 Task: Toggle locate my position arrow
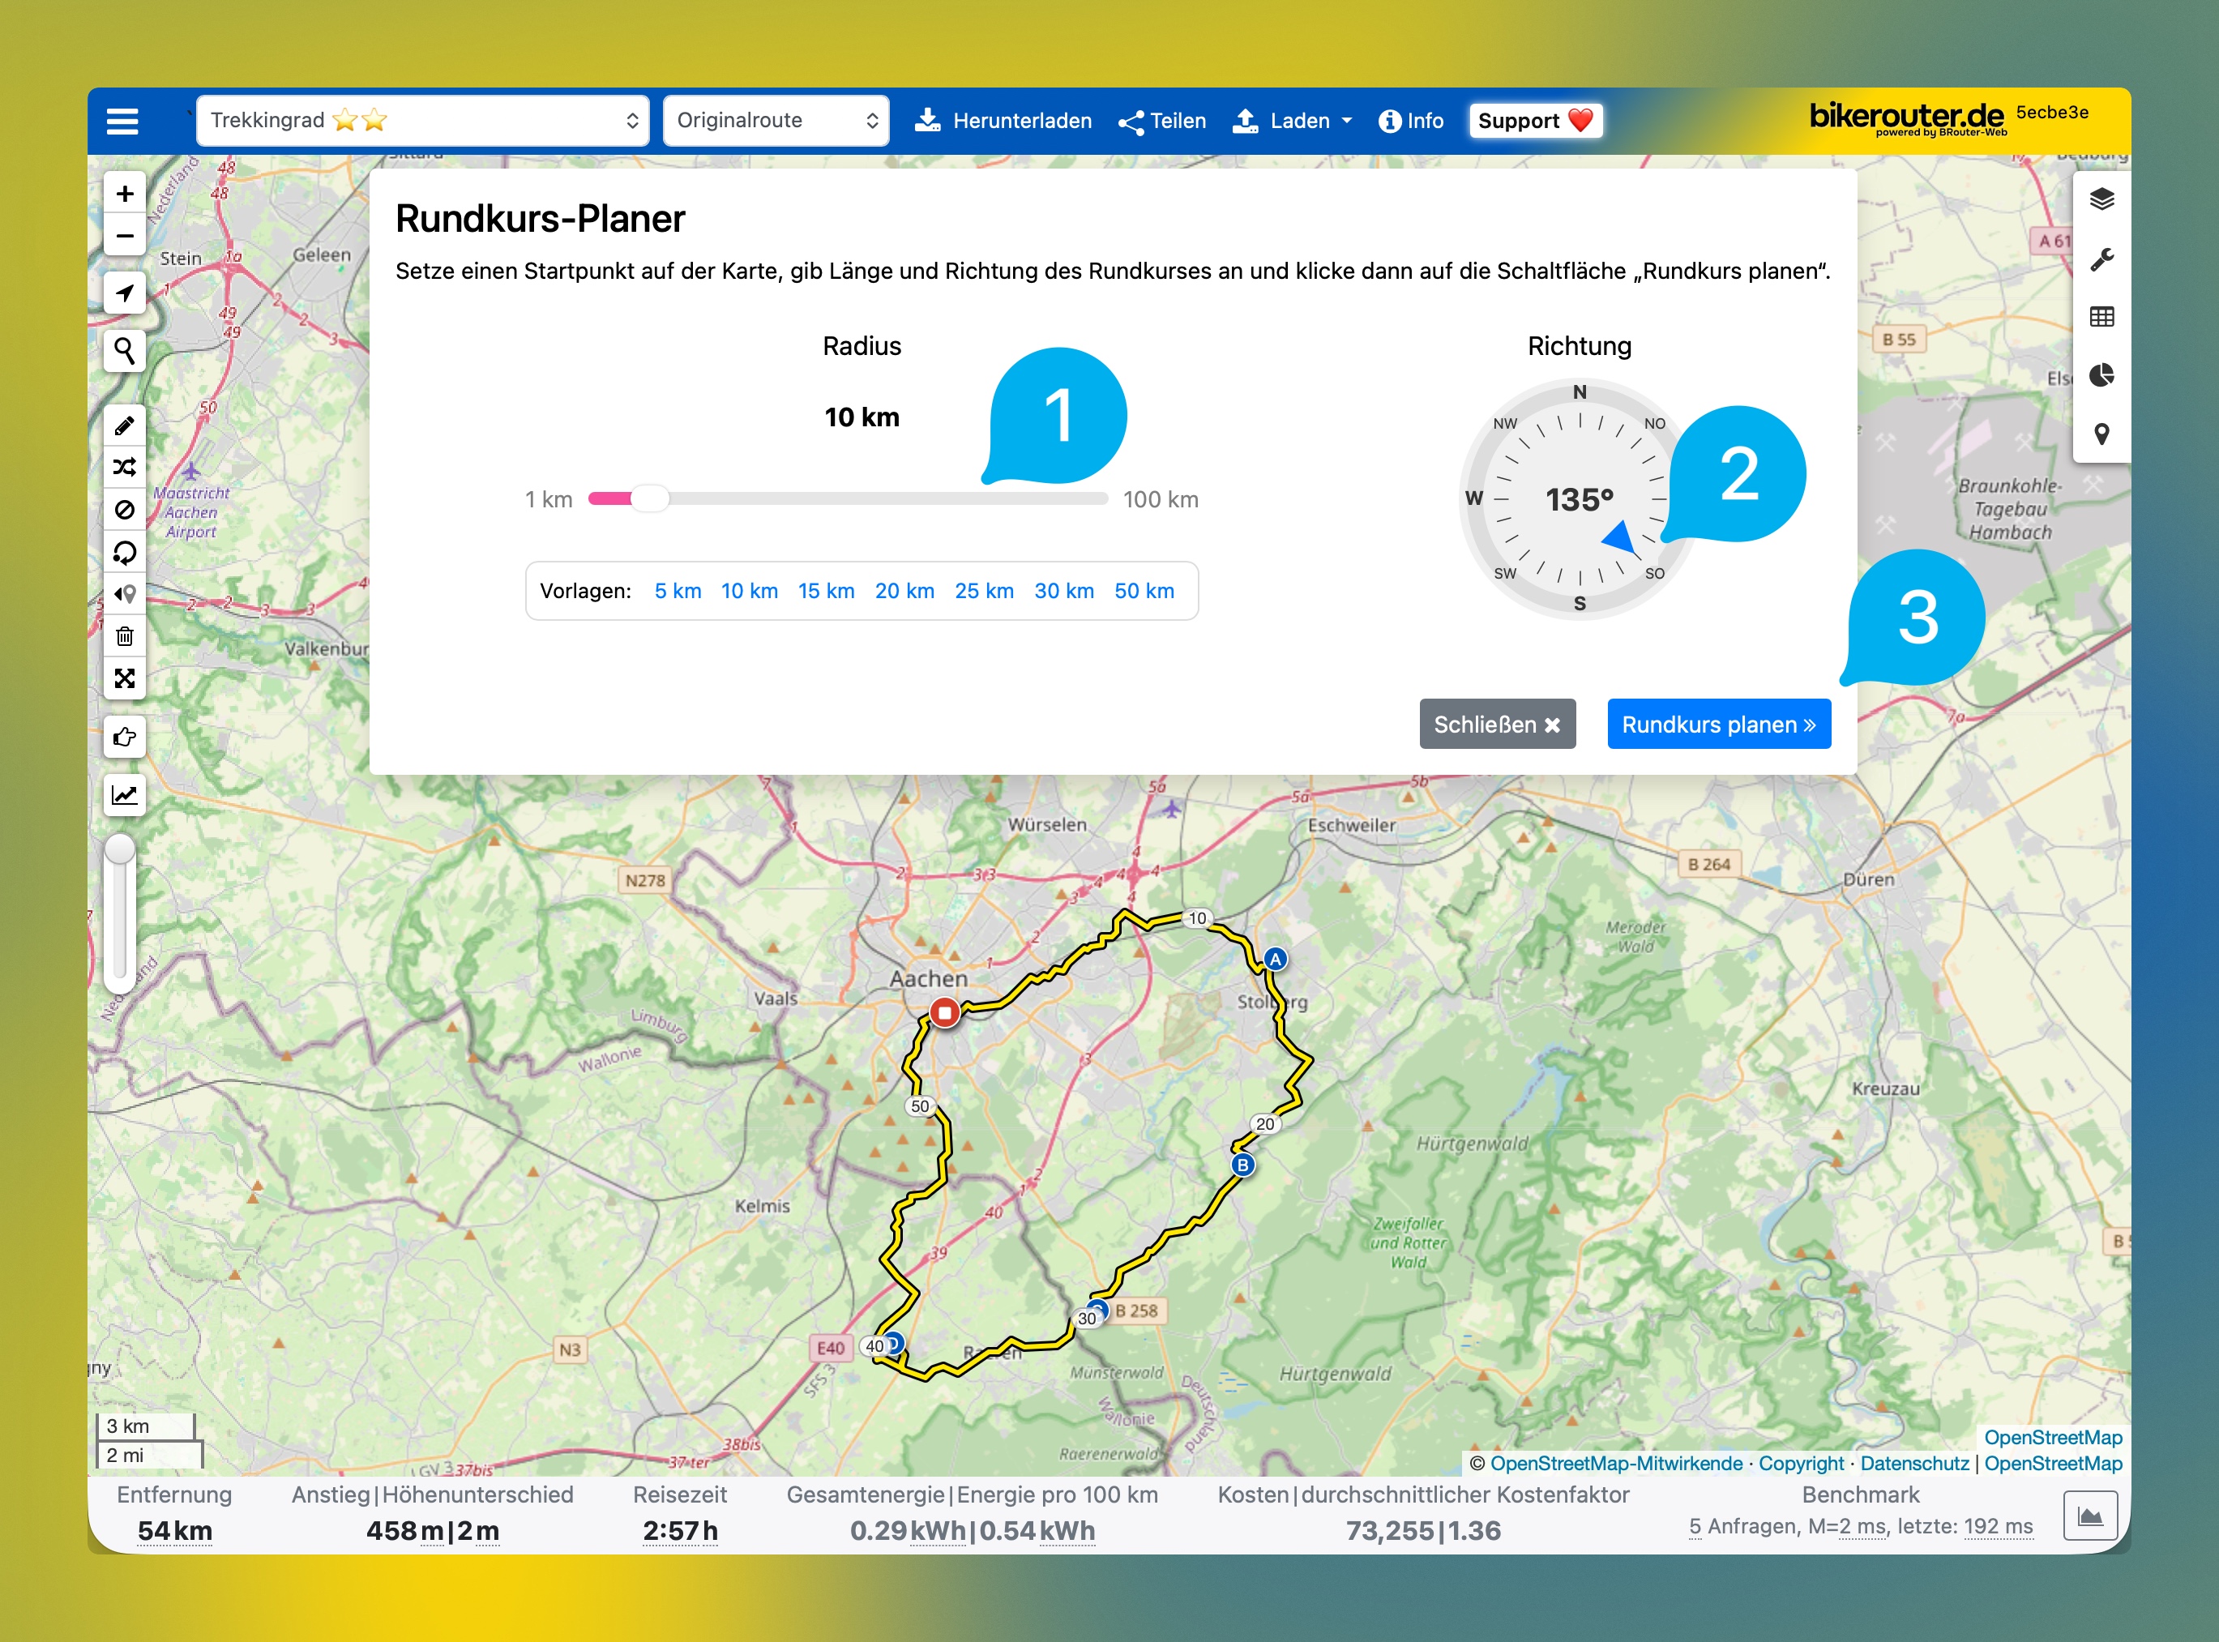124,293
